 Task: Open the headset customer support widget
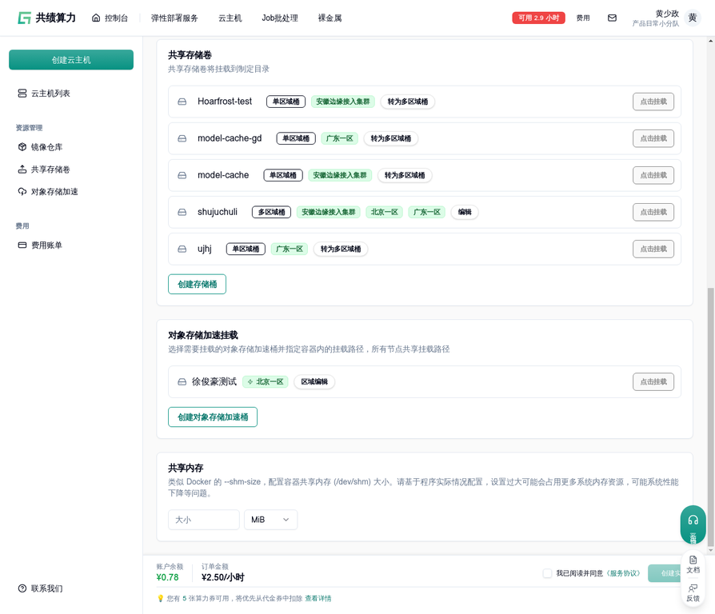[x=693, y=520]
